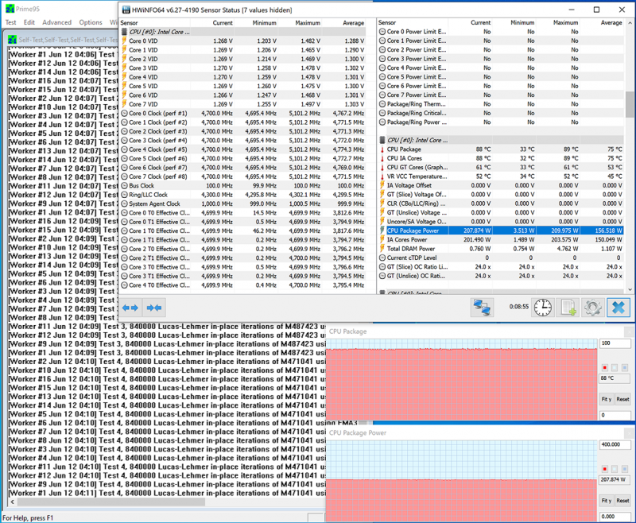636x523 pixels.
Task: Open HWiNFO sensor settings gear icon
Action: tap(592, 307)
